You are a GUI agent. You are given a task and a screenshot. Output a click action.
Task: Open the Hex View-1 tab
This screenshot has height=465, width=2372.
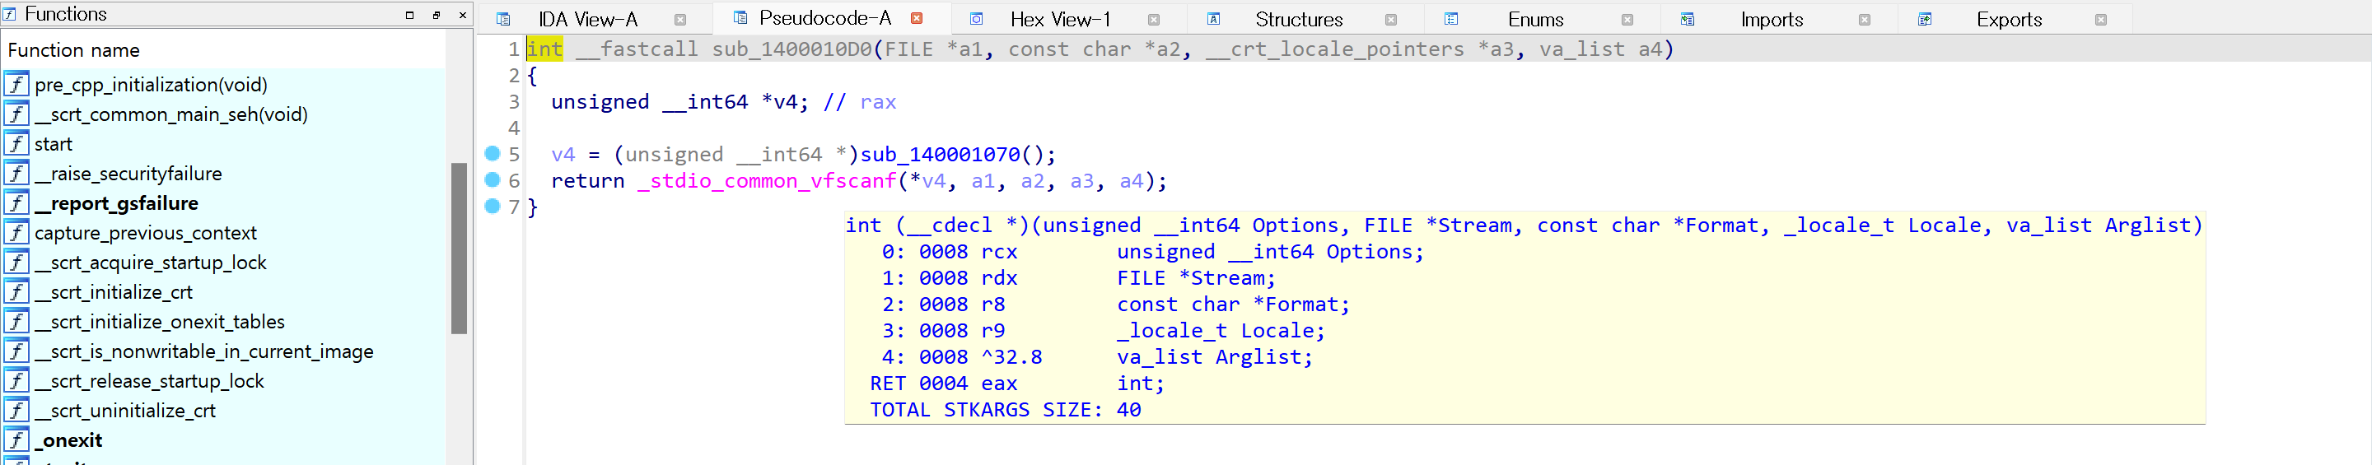pos(1060,19)
